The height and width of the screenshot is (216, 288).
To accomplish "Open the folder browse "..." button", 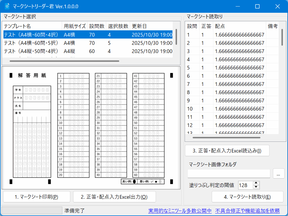I will click(279, 174).
